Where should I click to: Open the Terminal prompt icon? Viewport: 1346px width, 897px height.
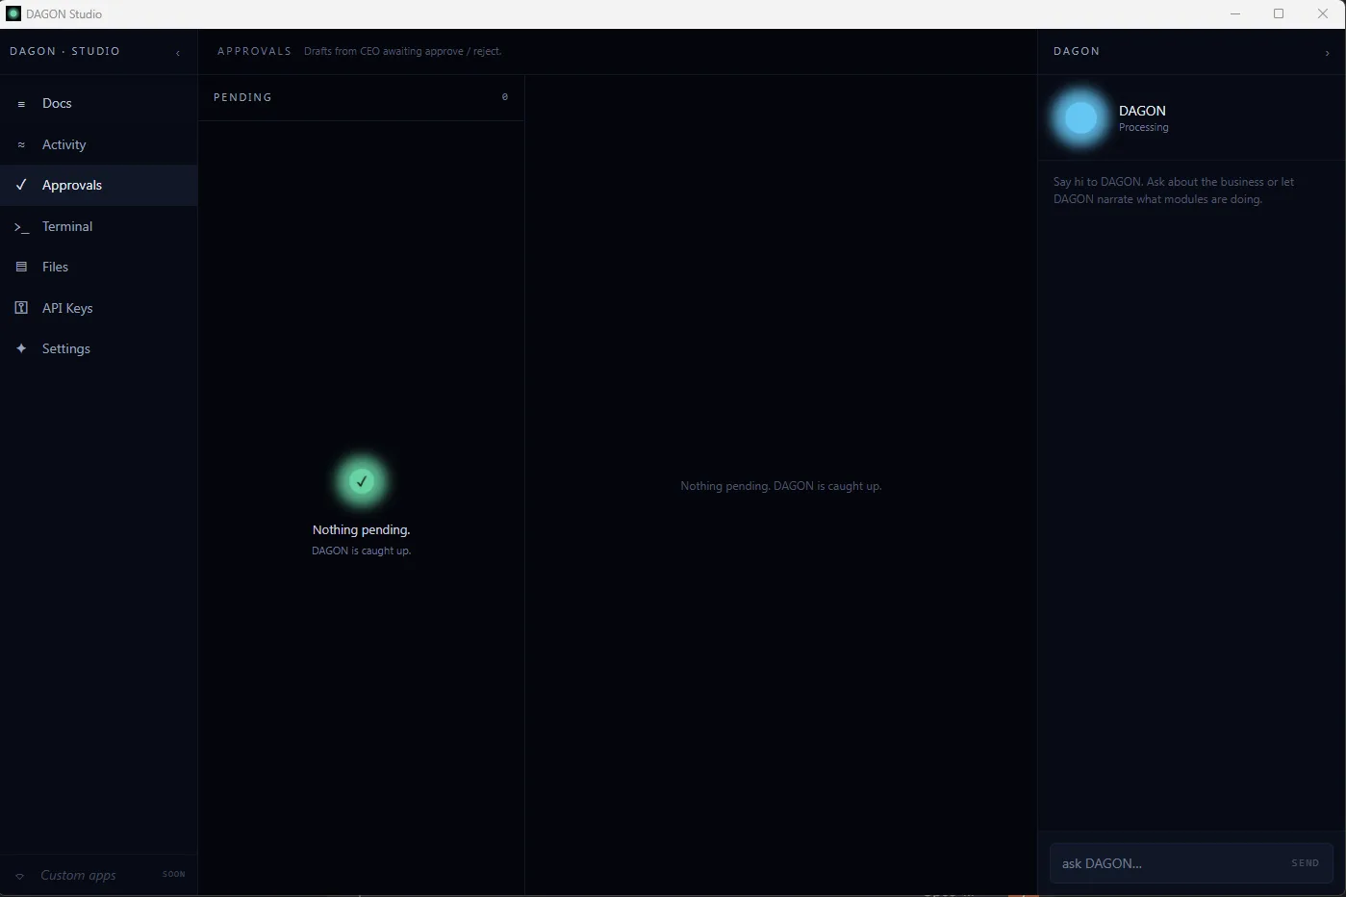pyautogui.click(x=21, y=226)
